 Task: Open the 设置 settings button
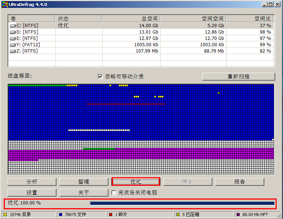(x=32, y=193)
